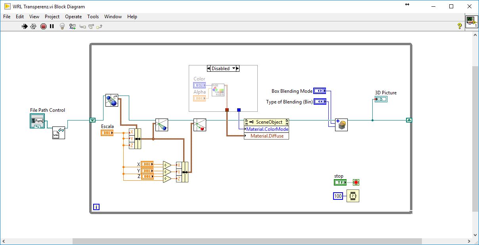Image resolution: width=479 pixels, height=245 pixels.
Task: Click the loop stop condition terminal
Action: click(x=356, y=182)
